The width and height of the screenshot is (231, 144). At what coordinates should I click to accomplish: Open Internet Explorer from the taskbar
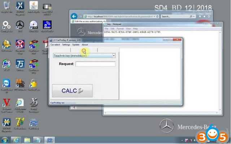(16, 140)
